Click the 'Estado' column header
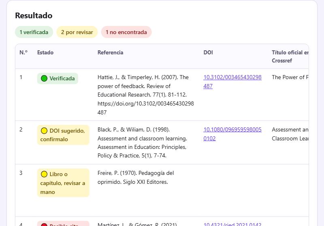Viewport: 324px width, 226px height. click(45, 52)
